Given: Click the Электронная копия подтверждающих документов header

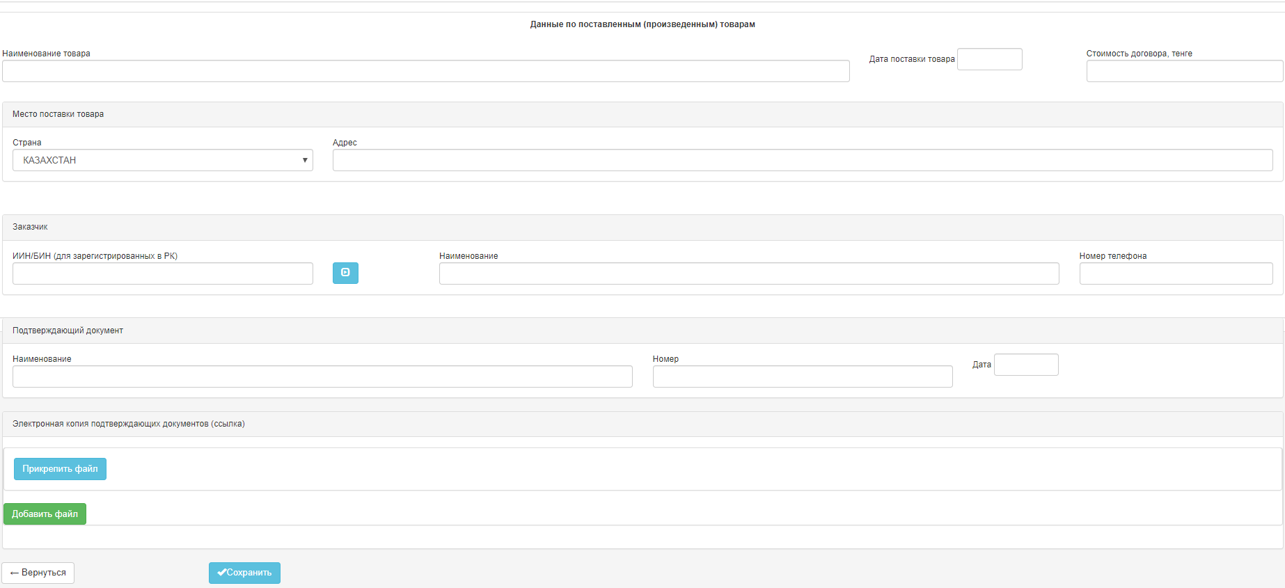Looking at the screenshot, I should click(642, 424).
